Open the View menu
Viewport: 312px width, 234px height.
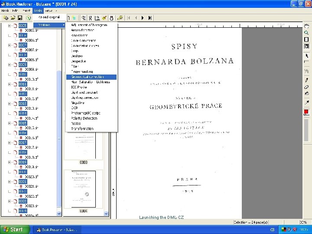[x=49, y=10]
